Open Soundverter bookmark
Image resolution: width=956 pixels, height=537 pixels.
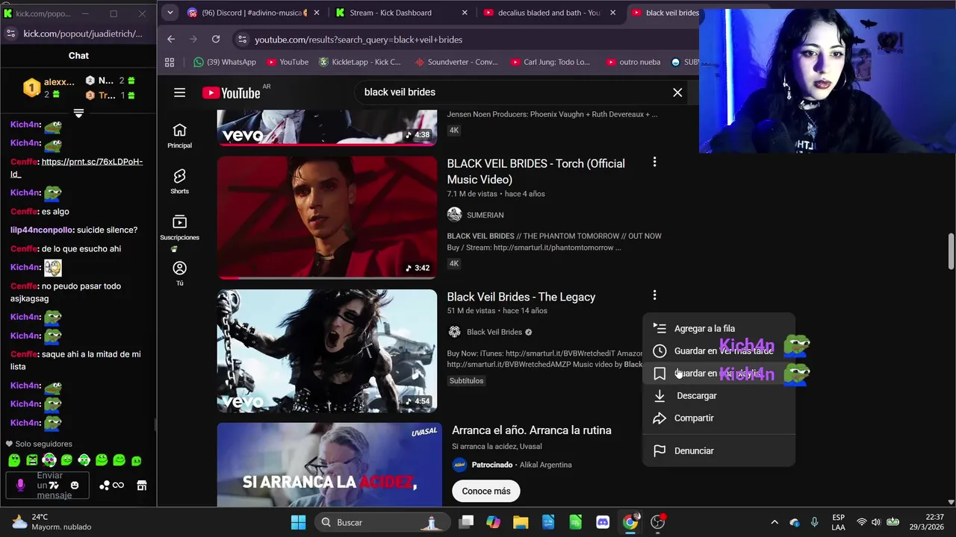tap(456, 62)
